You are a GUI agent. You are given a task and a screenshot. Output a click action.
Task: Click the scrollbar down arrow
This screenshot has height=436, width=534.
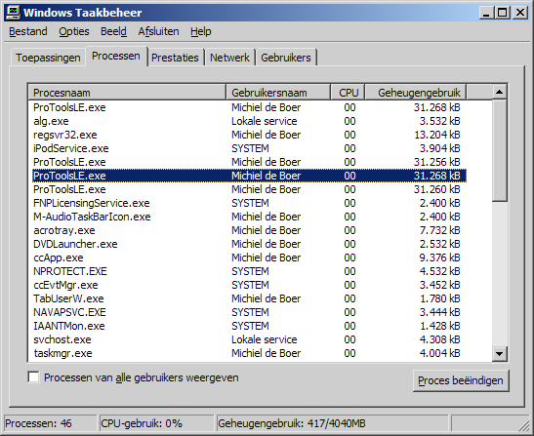(x=499, y=354)
